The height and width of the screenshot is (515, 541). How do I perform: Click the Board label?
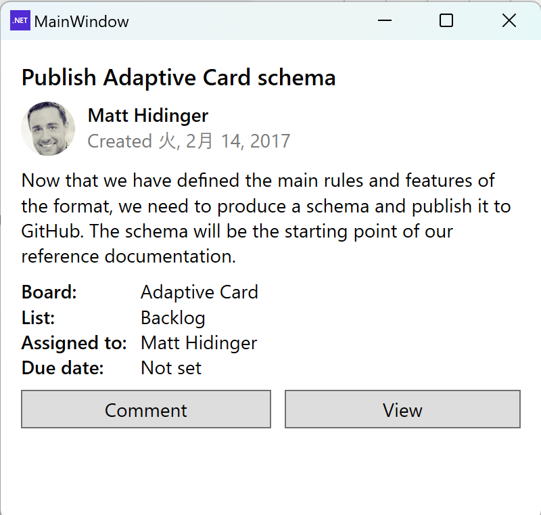pos(49,292)
